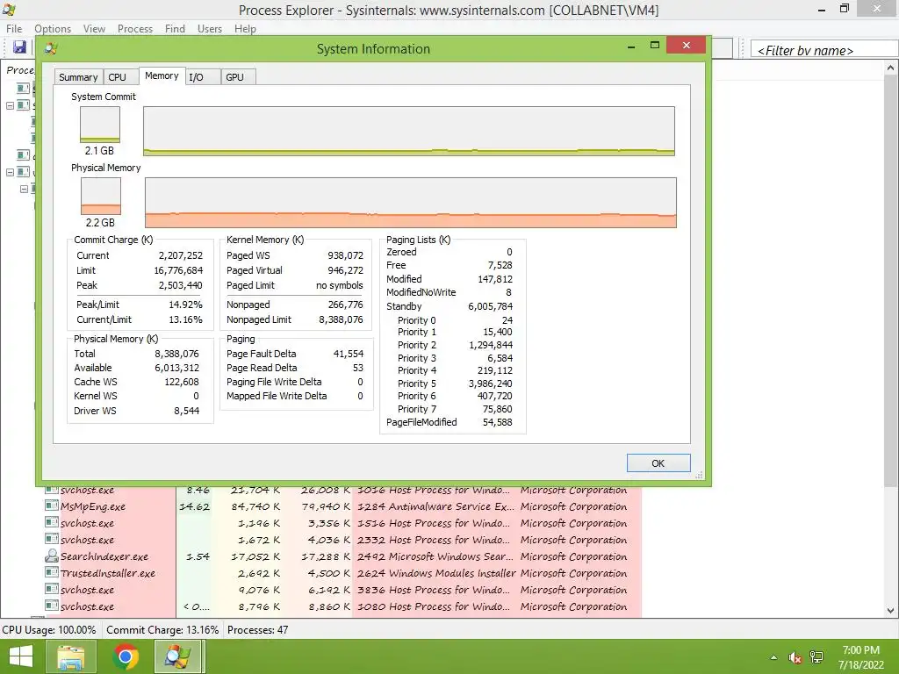899x674 pixels.
Task: Click the System Commit usage gauge
Action: tap(100, 125)
